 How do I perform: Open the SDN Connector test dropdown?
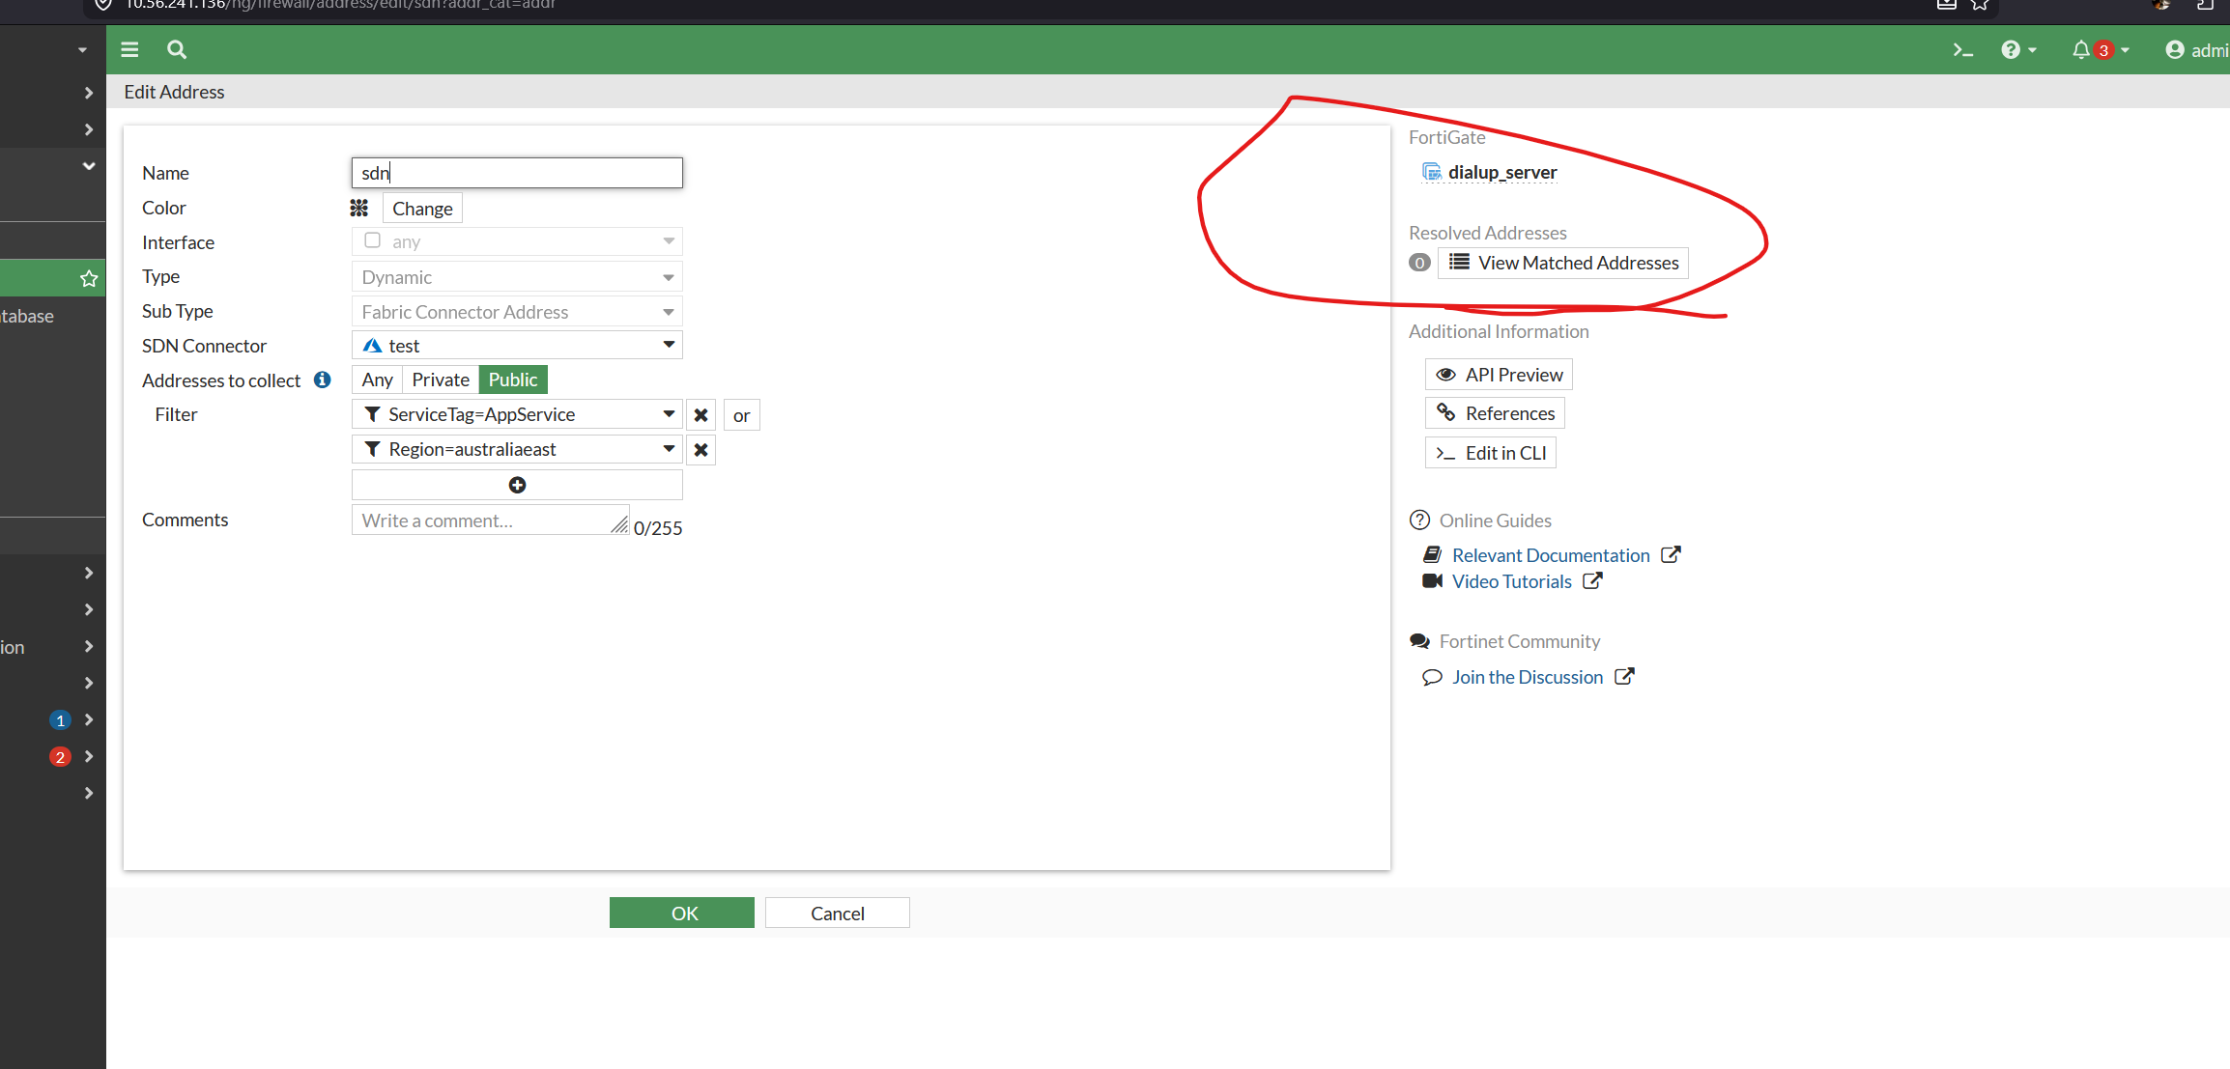pyautogui.click(x=517, y=346)
